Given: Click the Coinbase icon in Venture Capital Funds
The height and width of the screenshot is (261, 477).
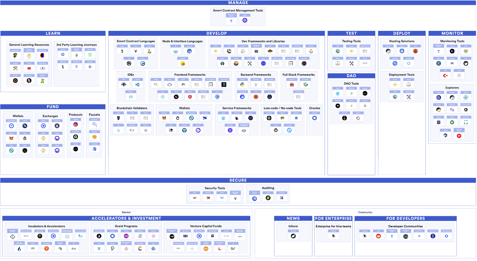Looking at the screenshot, I should 199,236.
